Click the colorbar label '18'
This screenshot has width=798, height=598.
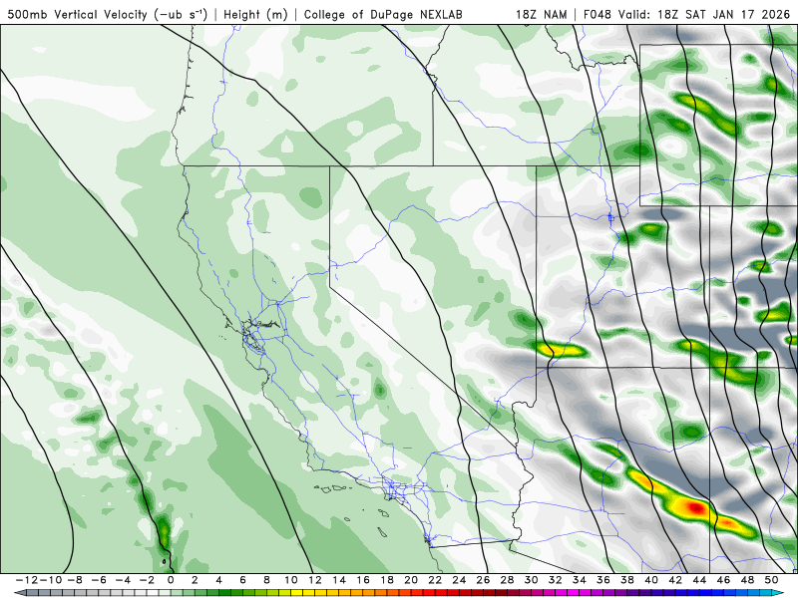point(387,580)
